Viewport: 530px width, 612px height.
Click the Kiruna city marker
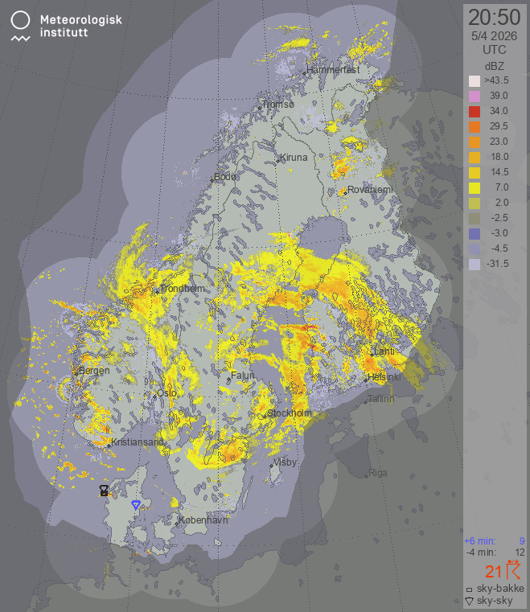pos(278,160)
